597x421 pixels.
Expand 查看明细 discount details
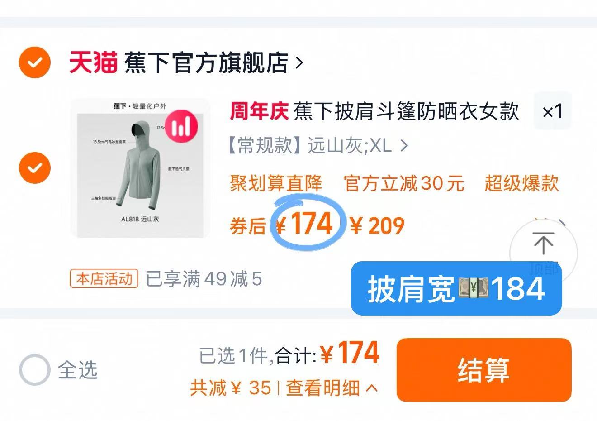(x=332, y=388)
